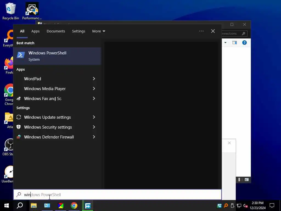Toggle preview pane in Network Connections
Image resolution: width=281 pixels, height=211 pixels.
pyautogui.click(x=235, y=43)
